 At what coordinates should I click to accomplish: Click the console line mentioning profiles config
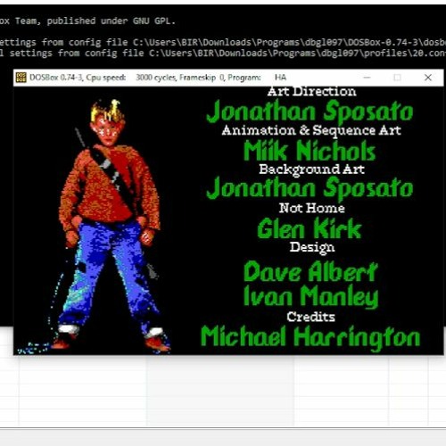tap(223, 54)
